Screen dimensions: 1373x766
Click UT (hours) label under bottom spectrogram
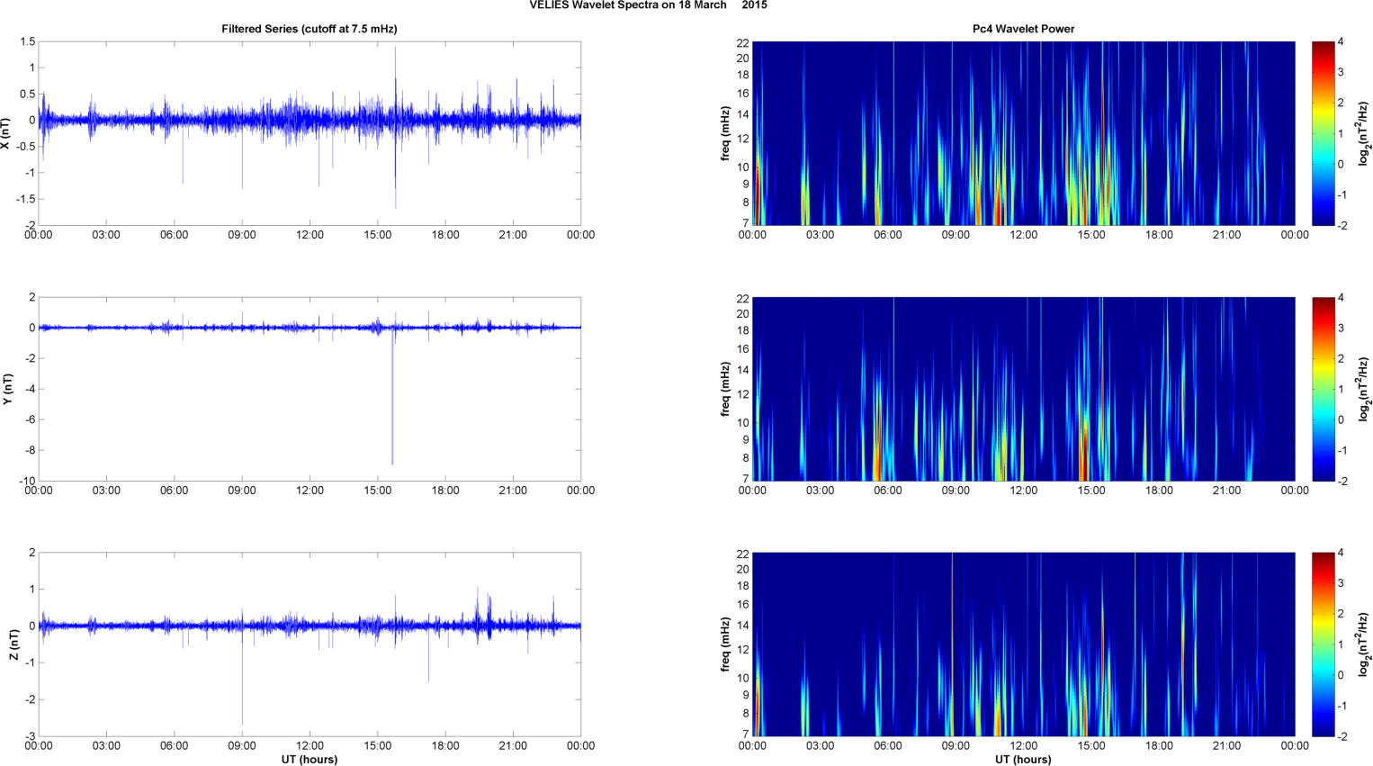[1023, 760]
